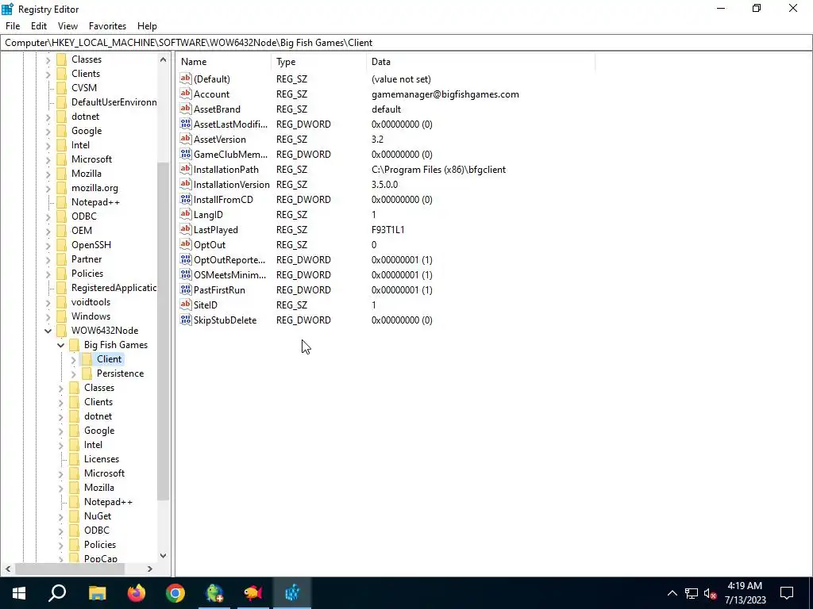Click the muted volume tray icon
Image resolution: width=813 pixels, height=609 pixels.
point(710,593)
